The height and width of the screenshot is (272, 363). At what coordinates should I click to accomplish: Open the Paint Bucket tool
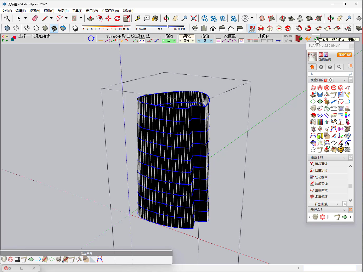pyautogui.click(x=155, y=18)
